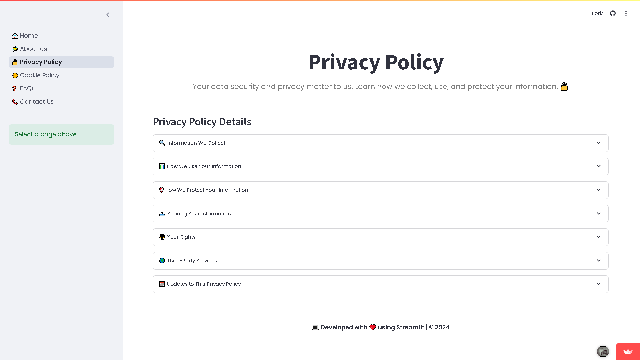Open the profile avatar in bottom corner
The height and width of the screenshot is (360, 640).
click(603, 351)
